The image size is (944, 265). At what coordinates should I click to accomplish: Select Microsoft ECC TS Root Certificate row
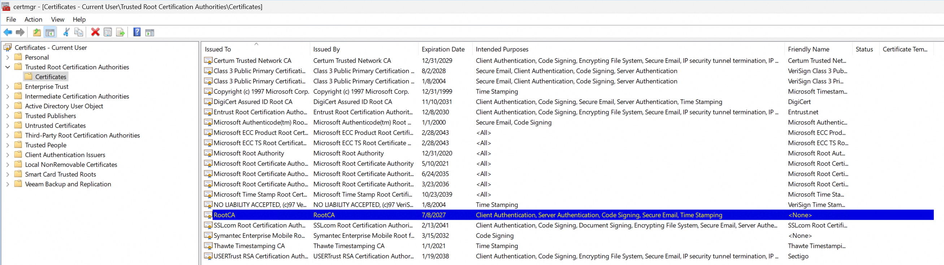[569, 143]
